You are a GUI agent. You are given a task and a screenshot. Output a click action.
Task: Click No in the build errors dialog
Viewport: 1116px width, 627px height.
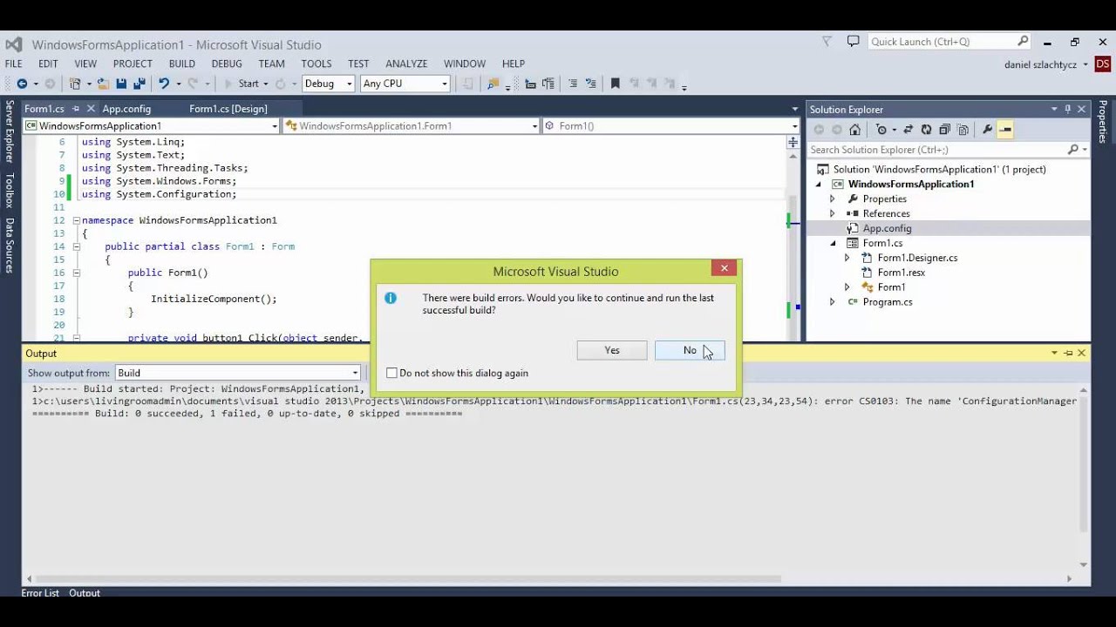pos(690,350)
